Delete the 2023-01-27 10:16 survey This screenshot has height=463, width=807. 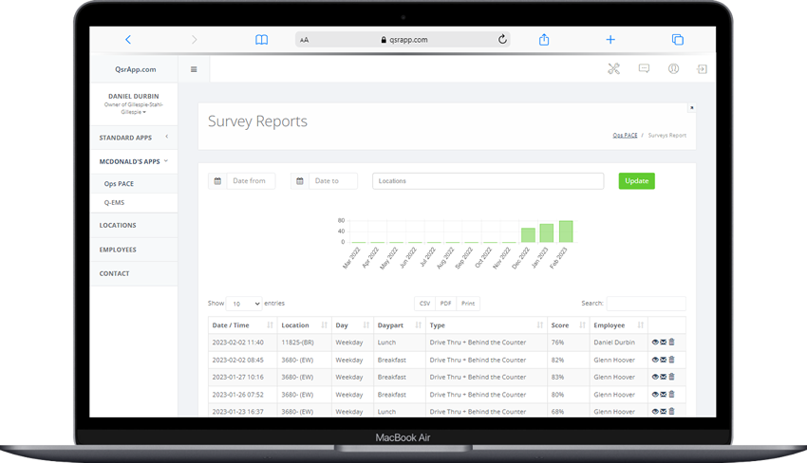pos(671,377)
